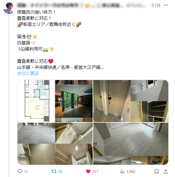The width and height of the screenshot is (175, 177).
Task: Click the reply speech bubble icon
Action: [x=20, y=171]
